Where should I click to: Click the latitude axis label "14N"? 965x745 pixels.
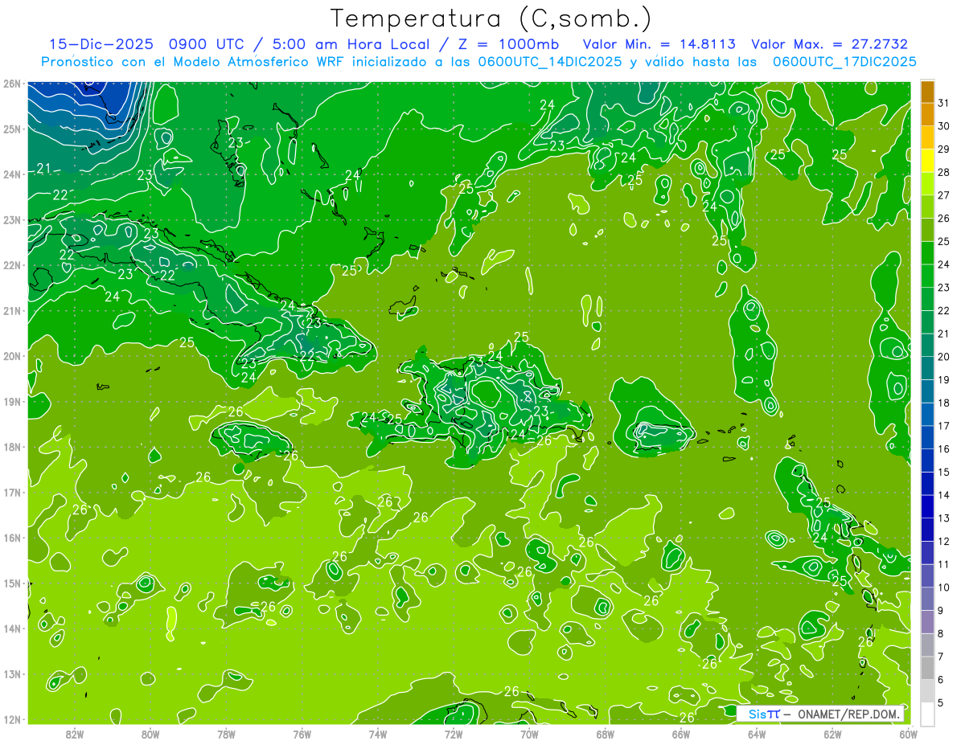(12, 628)
